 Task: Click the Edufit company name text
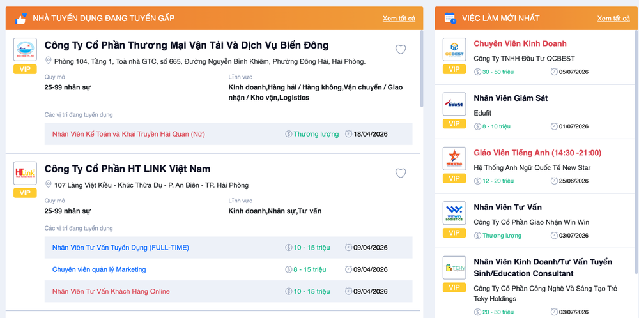click(482, 113)
